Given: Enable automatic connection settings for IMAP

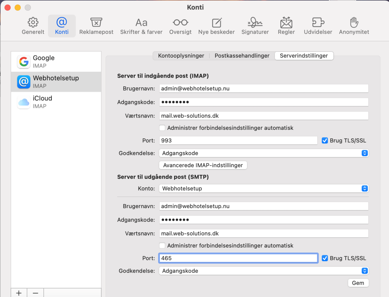Looking at the screenshot, I should (162, 128).
